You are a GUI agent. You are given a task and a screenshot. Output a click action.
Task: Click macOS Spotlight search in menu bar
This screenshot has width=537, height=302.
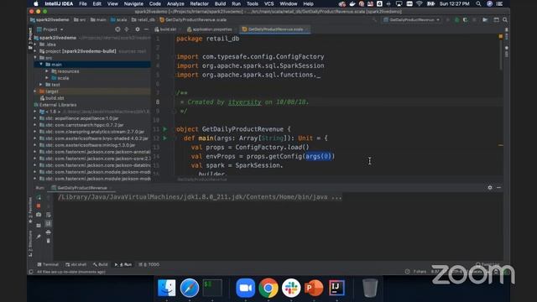(478, 3)
